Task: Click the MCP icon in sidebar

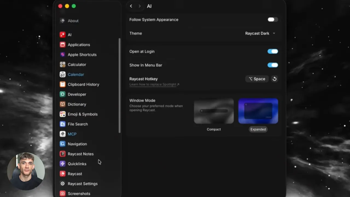Action: tap(63, 134)
